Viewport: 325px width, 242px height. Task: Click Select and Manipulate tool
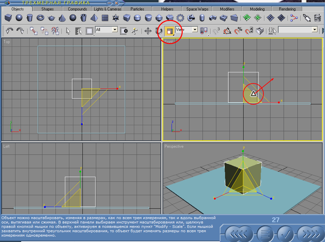tap(135, 31)
